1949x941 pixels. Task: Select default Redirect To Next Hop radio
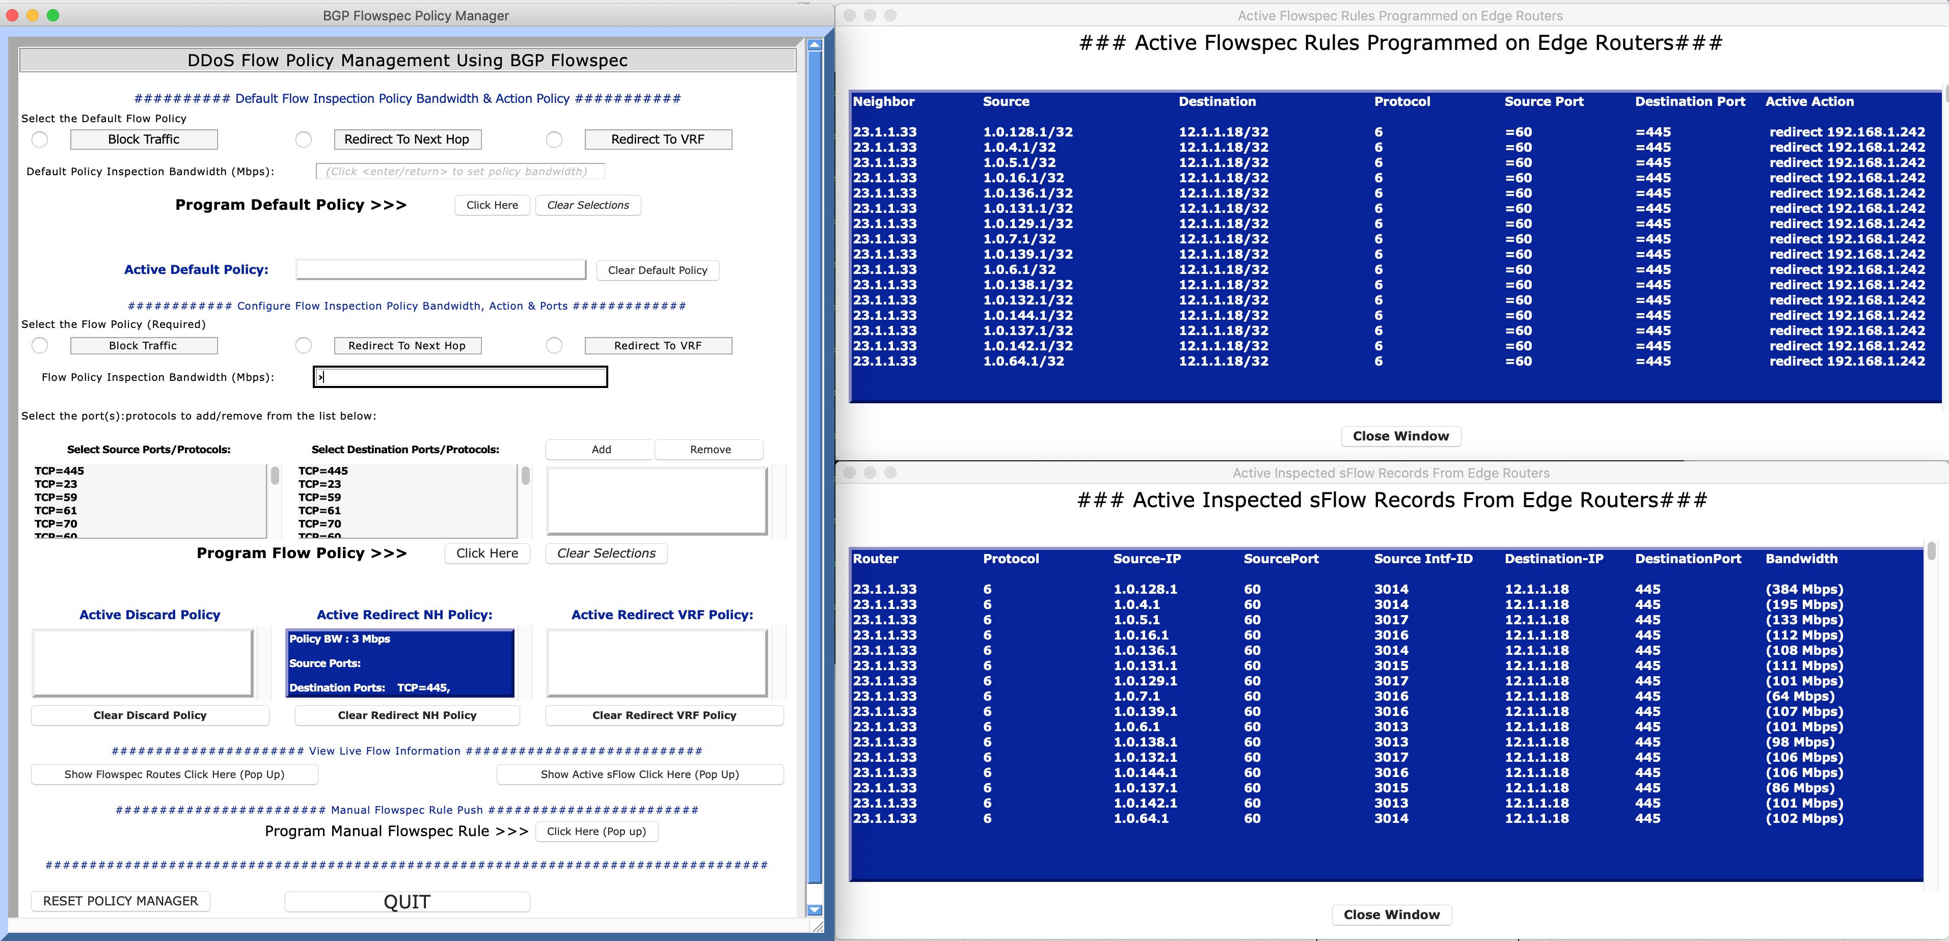click(x=304, y=139)
